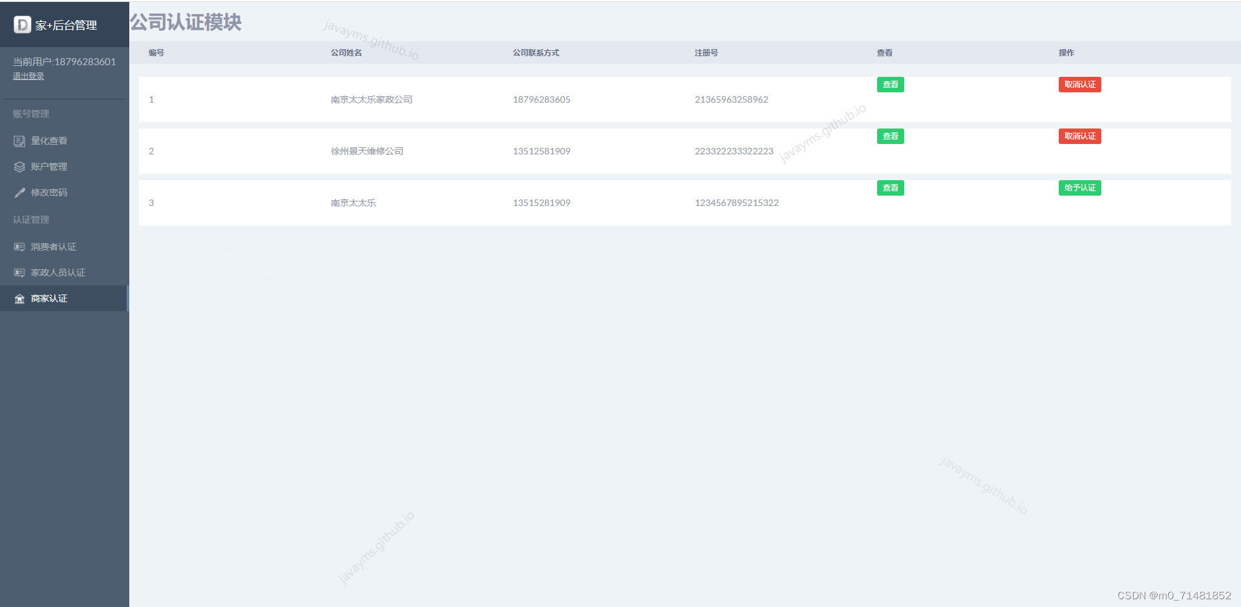Click the 家+后台管理 logo icon
The image size is (1241, 607).
click(23, 25)
